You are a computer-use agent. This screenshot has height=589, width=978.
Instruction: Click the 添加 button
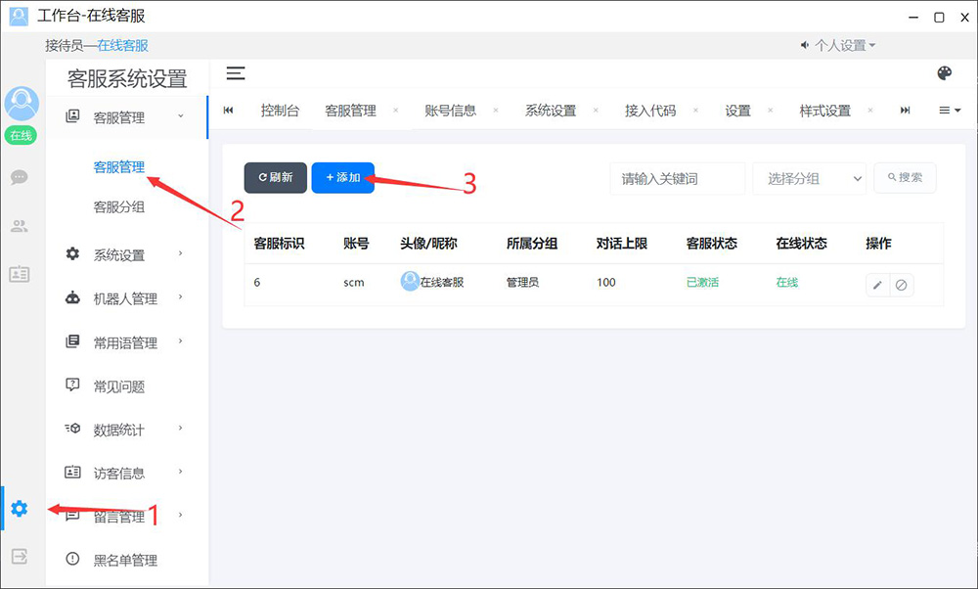click(x=342, y=177)
